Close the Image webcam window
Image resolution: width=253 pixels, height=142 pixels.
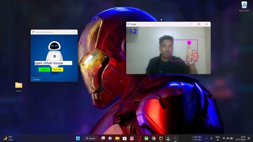207,24
